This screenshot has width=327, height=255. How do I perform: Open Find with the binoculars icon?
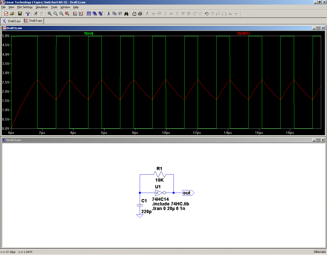[126, 14]
